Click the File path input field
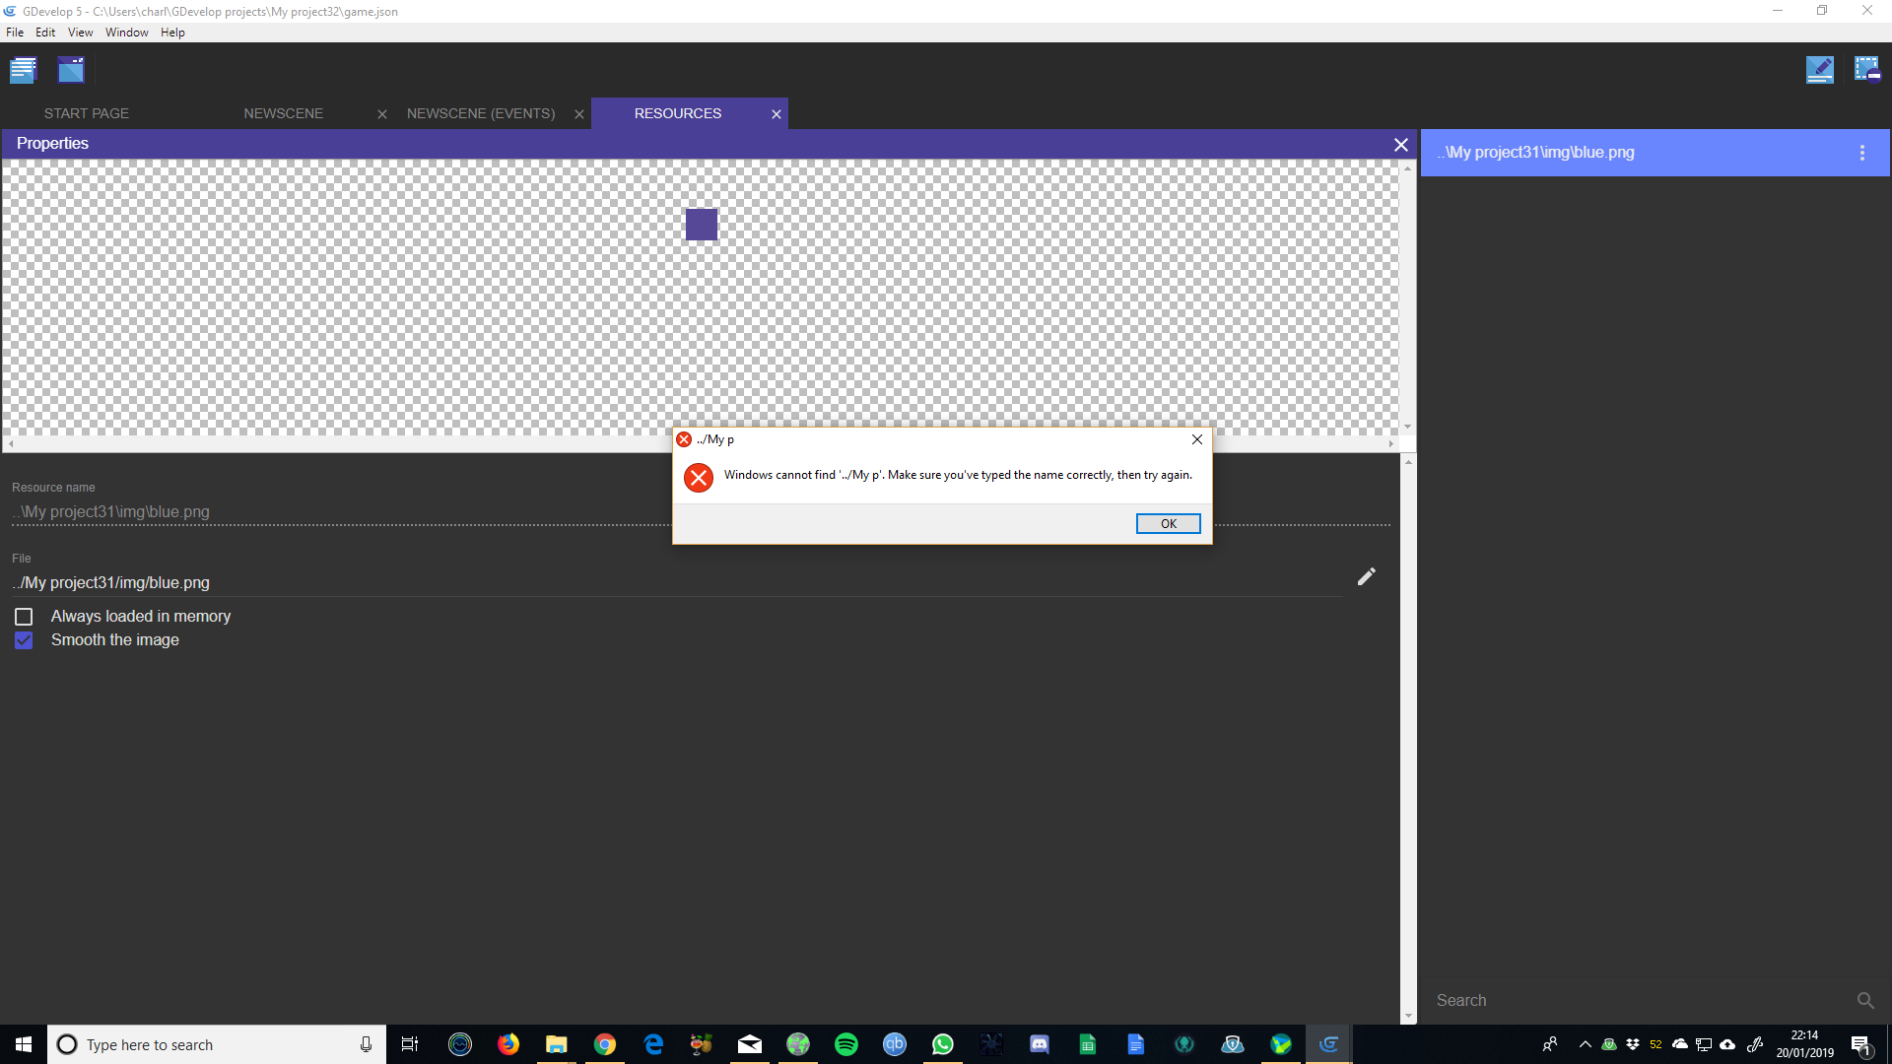This screenshot has height=1064, width=1892. click(x=677, y=583)
